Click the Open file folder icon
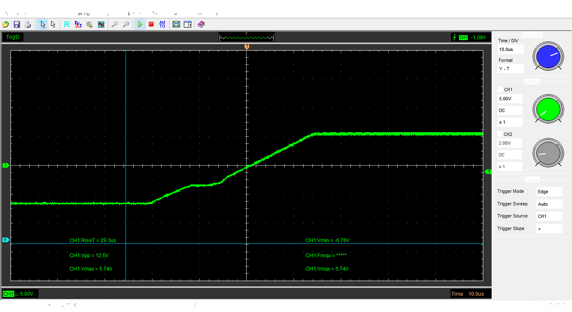The height and width of the screenshot is (312, 572). pyautogui.click(x=6, y=25)
